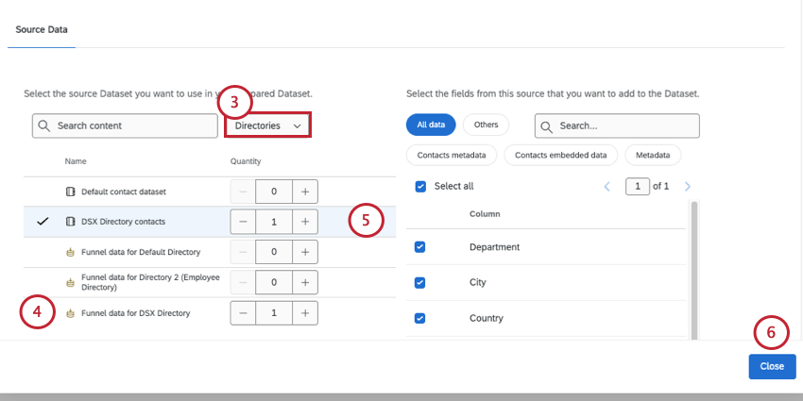The image size is (803, 401).
Task: Click the DSX Directory contacts directory icon
Action: pos(71,222)
